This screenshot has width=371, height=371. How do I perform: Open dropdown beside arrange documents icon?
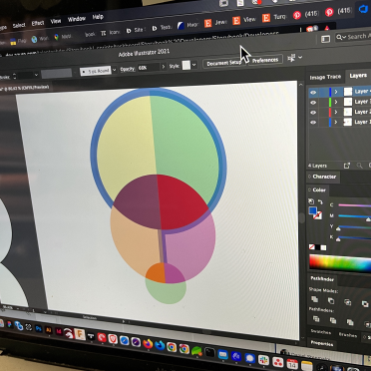tap(300, 57)
